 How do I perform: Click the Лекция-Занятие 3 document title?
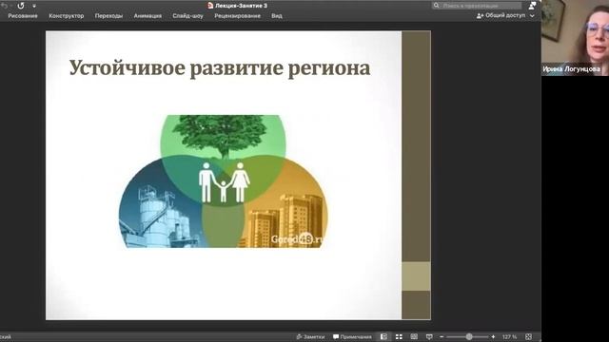241,6
